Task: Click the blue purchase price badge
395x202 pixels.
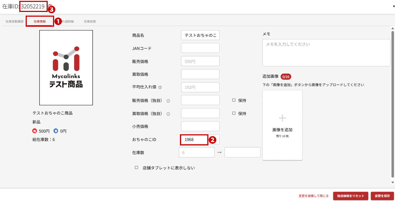Action: (x=56, y=131)
